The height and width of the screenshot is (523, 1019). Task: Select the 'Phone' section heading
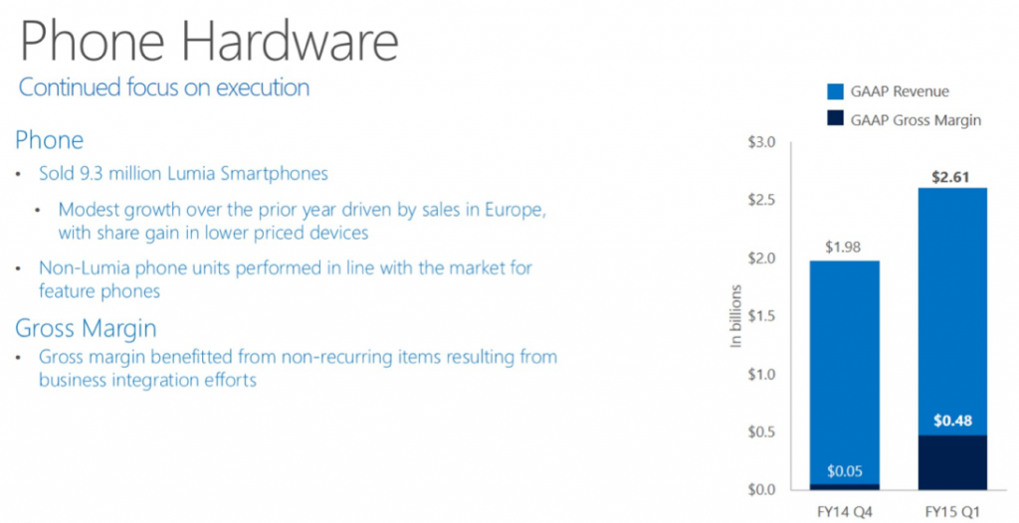49,139
